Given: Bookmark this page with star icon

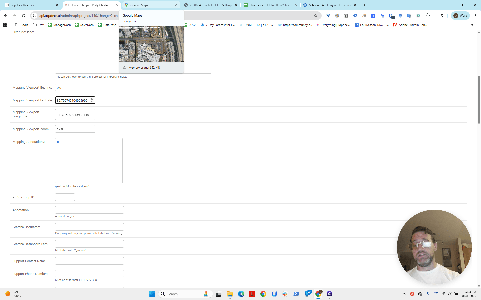Looking at the screenshot, I should click(x=316, y=16).
